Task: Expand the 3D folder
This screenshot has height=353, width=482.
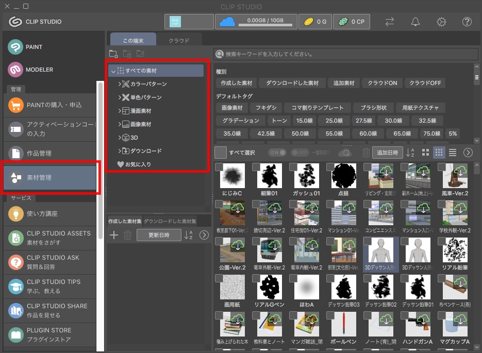Action: coord(120,138)
